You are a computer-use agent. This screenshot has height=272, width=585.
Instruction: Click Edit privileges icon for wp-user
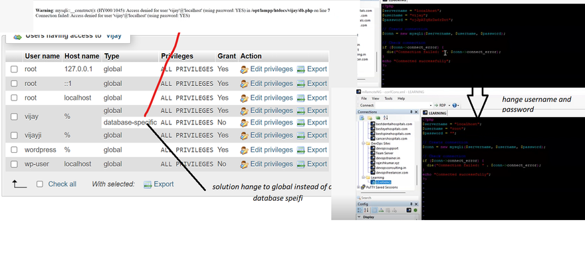coord(244,164)
